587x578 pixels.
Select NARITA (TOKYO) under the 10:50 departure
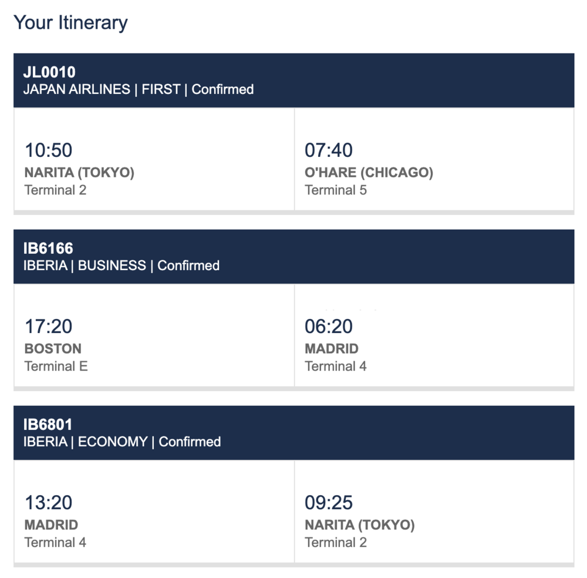(79, 173)
